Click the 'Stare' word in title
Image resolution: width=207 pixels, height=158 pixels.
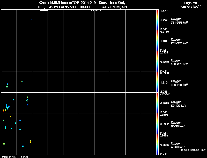[x=103, y=3]
